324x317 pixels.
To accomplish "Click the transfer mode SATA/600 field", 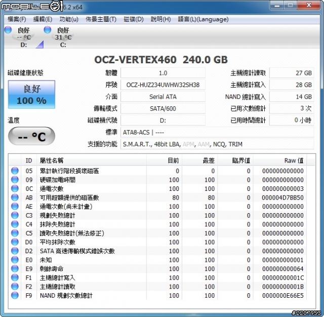I will (x=163, y=108).
